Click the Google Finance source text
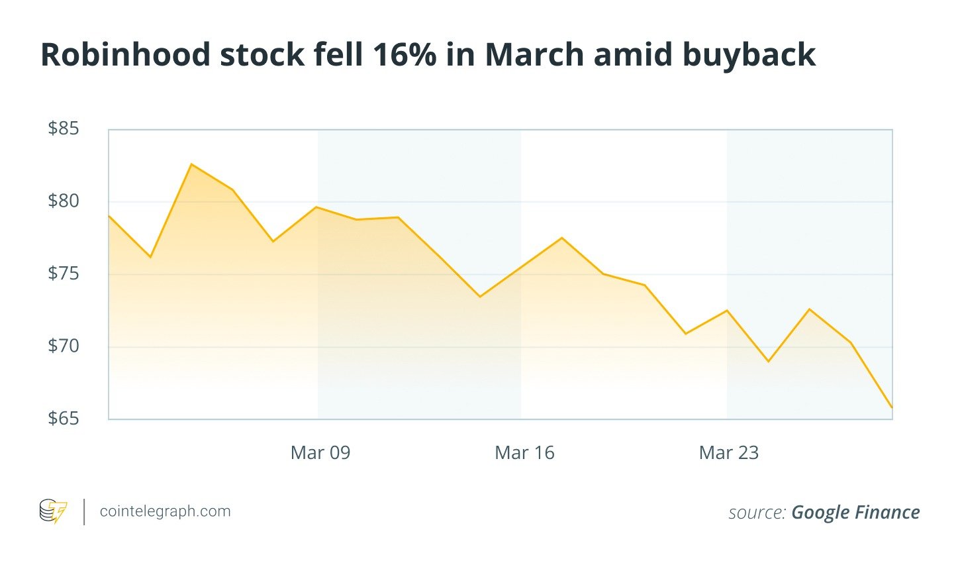 pos(855,512)
